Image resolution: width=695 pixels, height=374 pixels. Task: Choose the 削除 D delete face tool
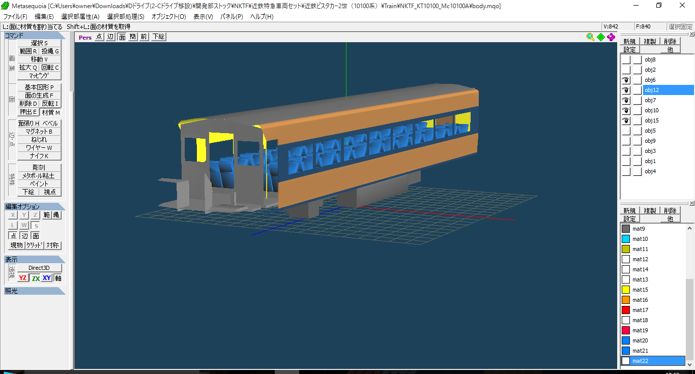tap(28, 104)
